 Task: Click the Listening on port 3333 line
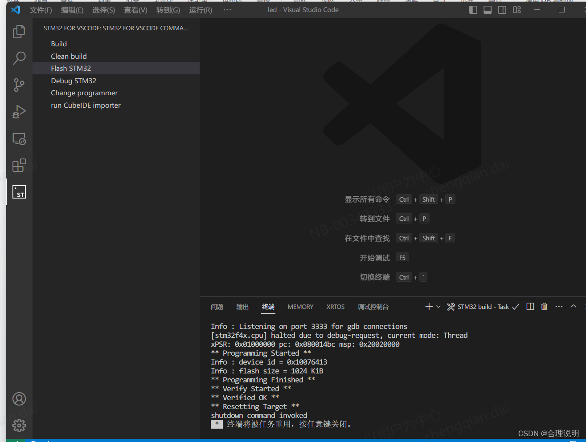click(x=309, y=326)
